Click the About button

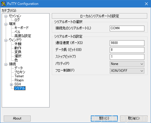click(x=17, y=118)
